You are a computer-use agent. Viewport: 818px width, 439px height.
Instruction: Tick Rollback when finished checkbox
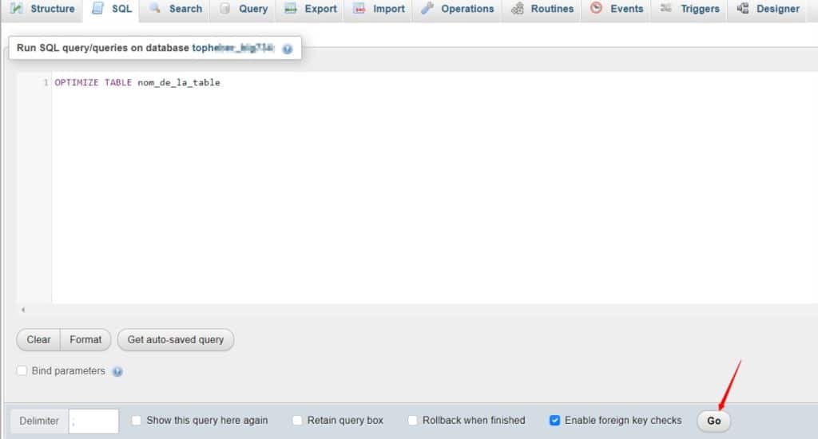click(x=413, y=420)
